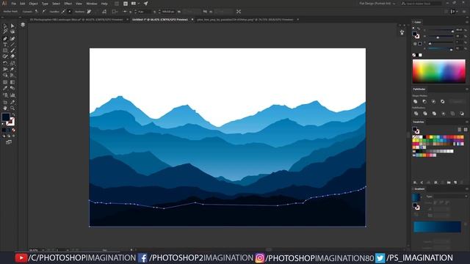Click the gradient thumbnail in Gradient panel
The width and height of the screenshot is (470, 264).
point(416,197)
